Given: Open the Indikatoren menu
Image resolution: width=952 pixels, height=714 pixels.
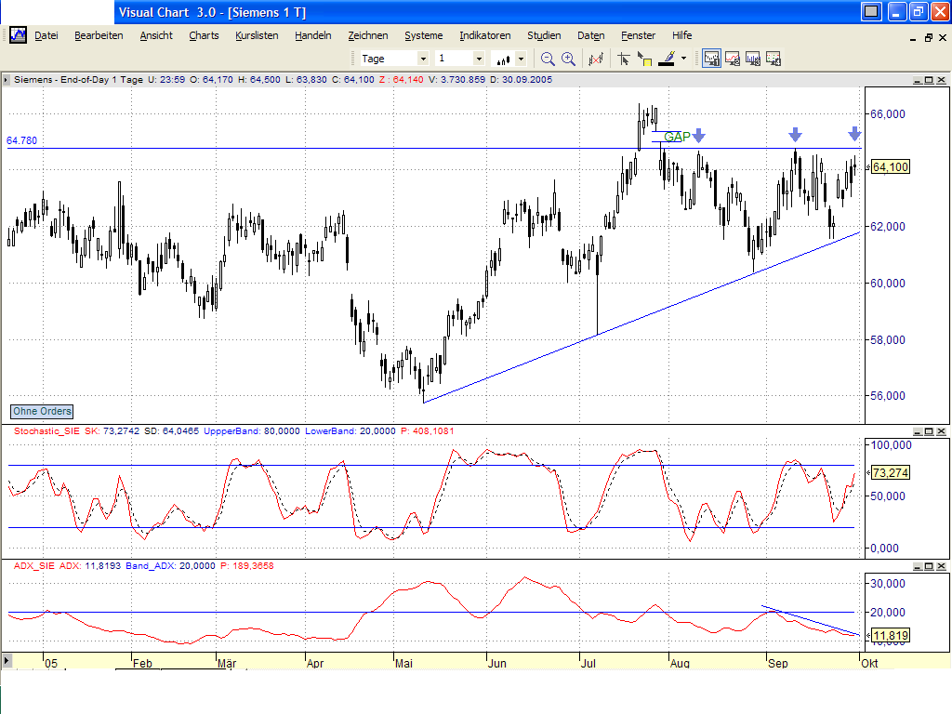Looking at the screenshot, I should coord(484,35).
